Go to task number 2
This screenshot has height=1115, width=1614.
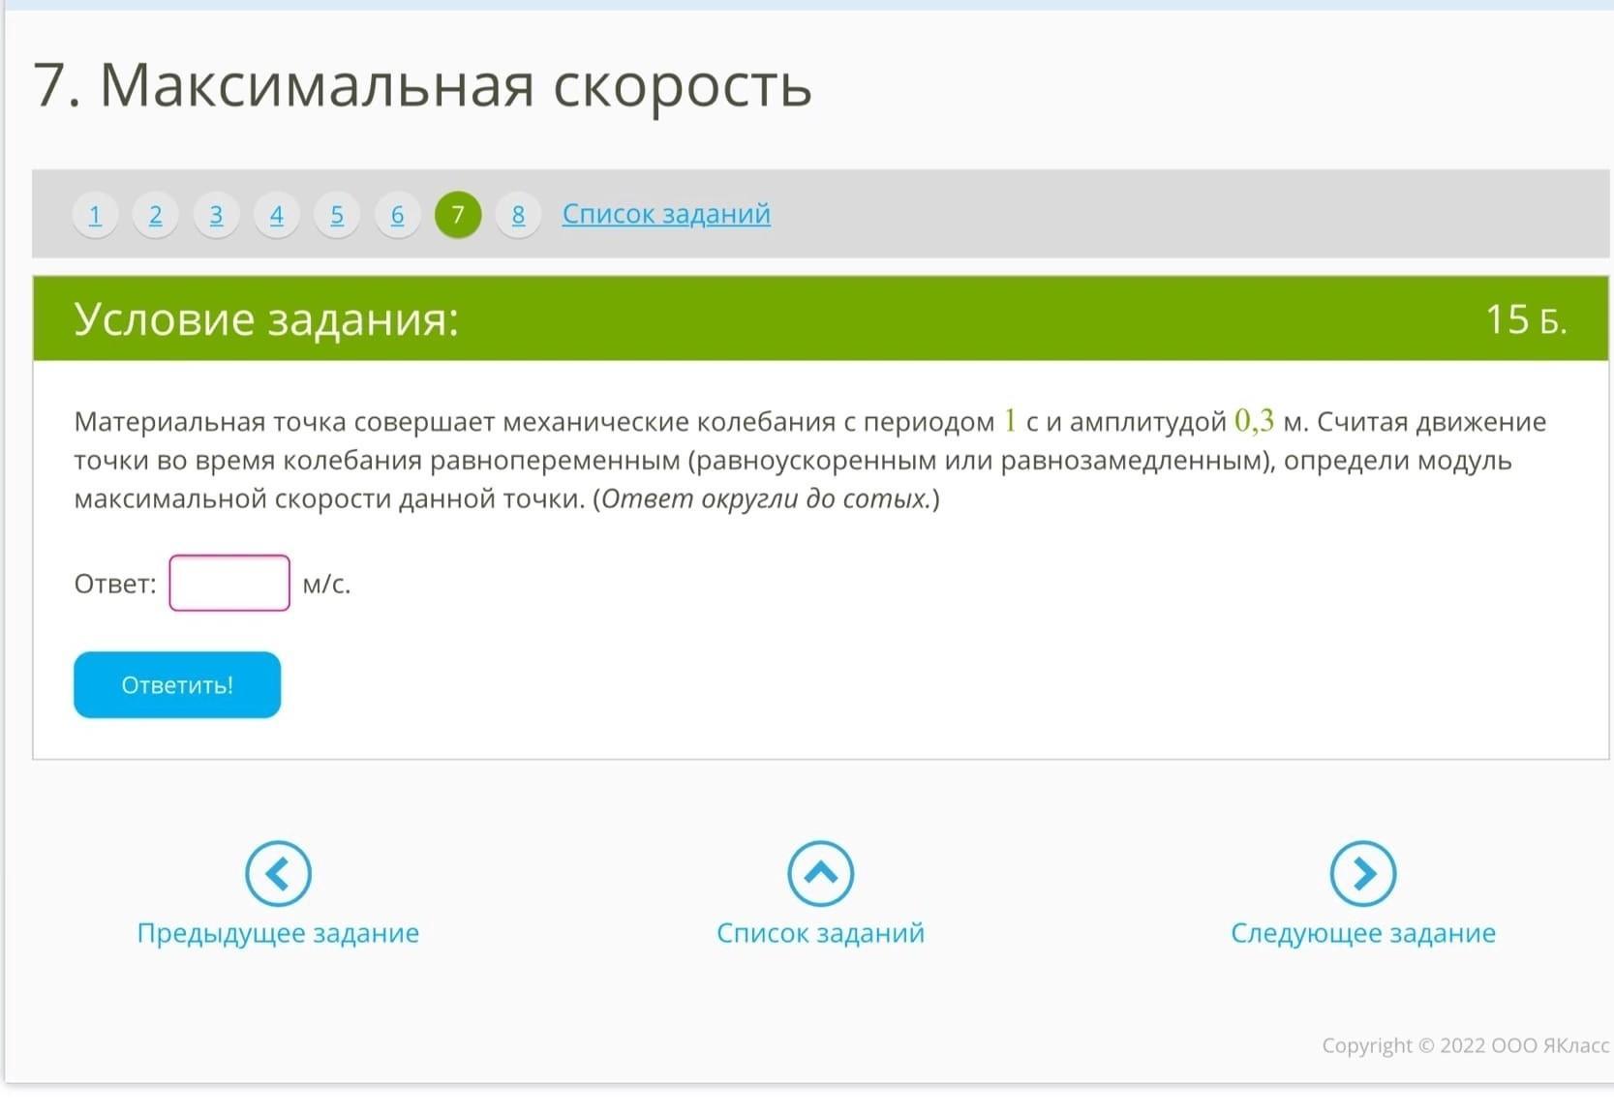(155, 215)
